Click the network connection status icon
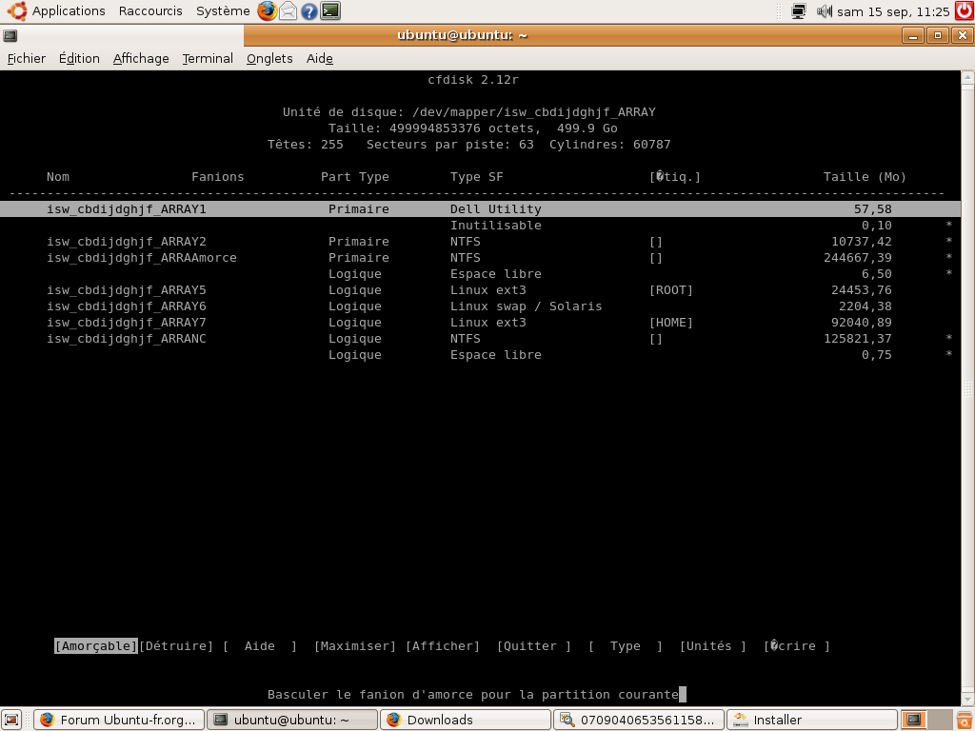The width and height of the screenshot is (975, 731). [799, 11]
